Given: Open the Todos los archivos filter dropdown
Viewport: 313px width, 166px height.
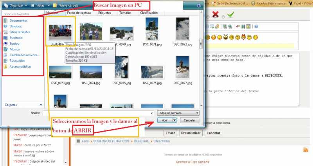Looking at the screenshot, I should (x=178, y=113).
